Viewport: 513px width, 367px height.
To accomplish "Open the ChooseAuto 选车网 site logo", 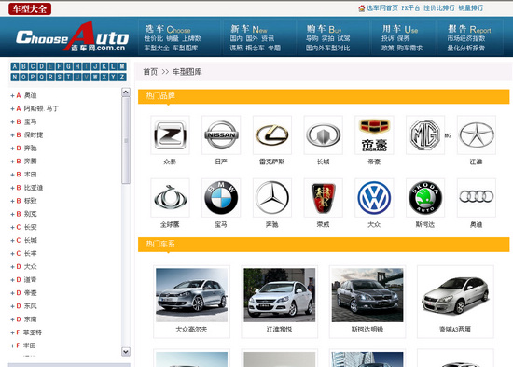I will click(x=73, y=36).
